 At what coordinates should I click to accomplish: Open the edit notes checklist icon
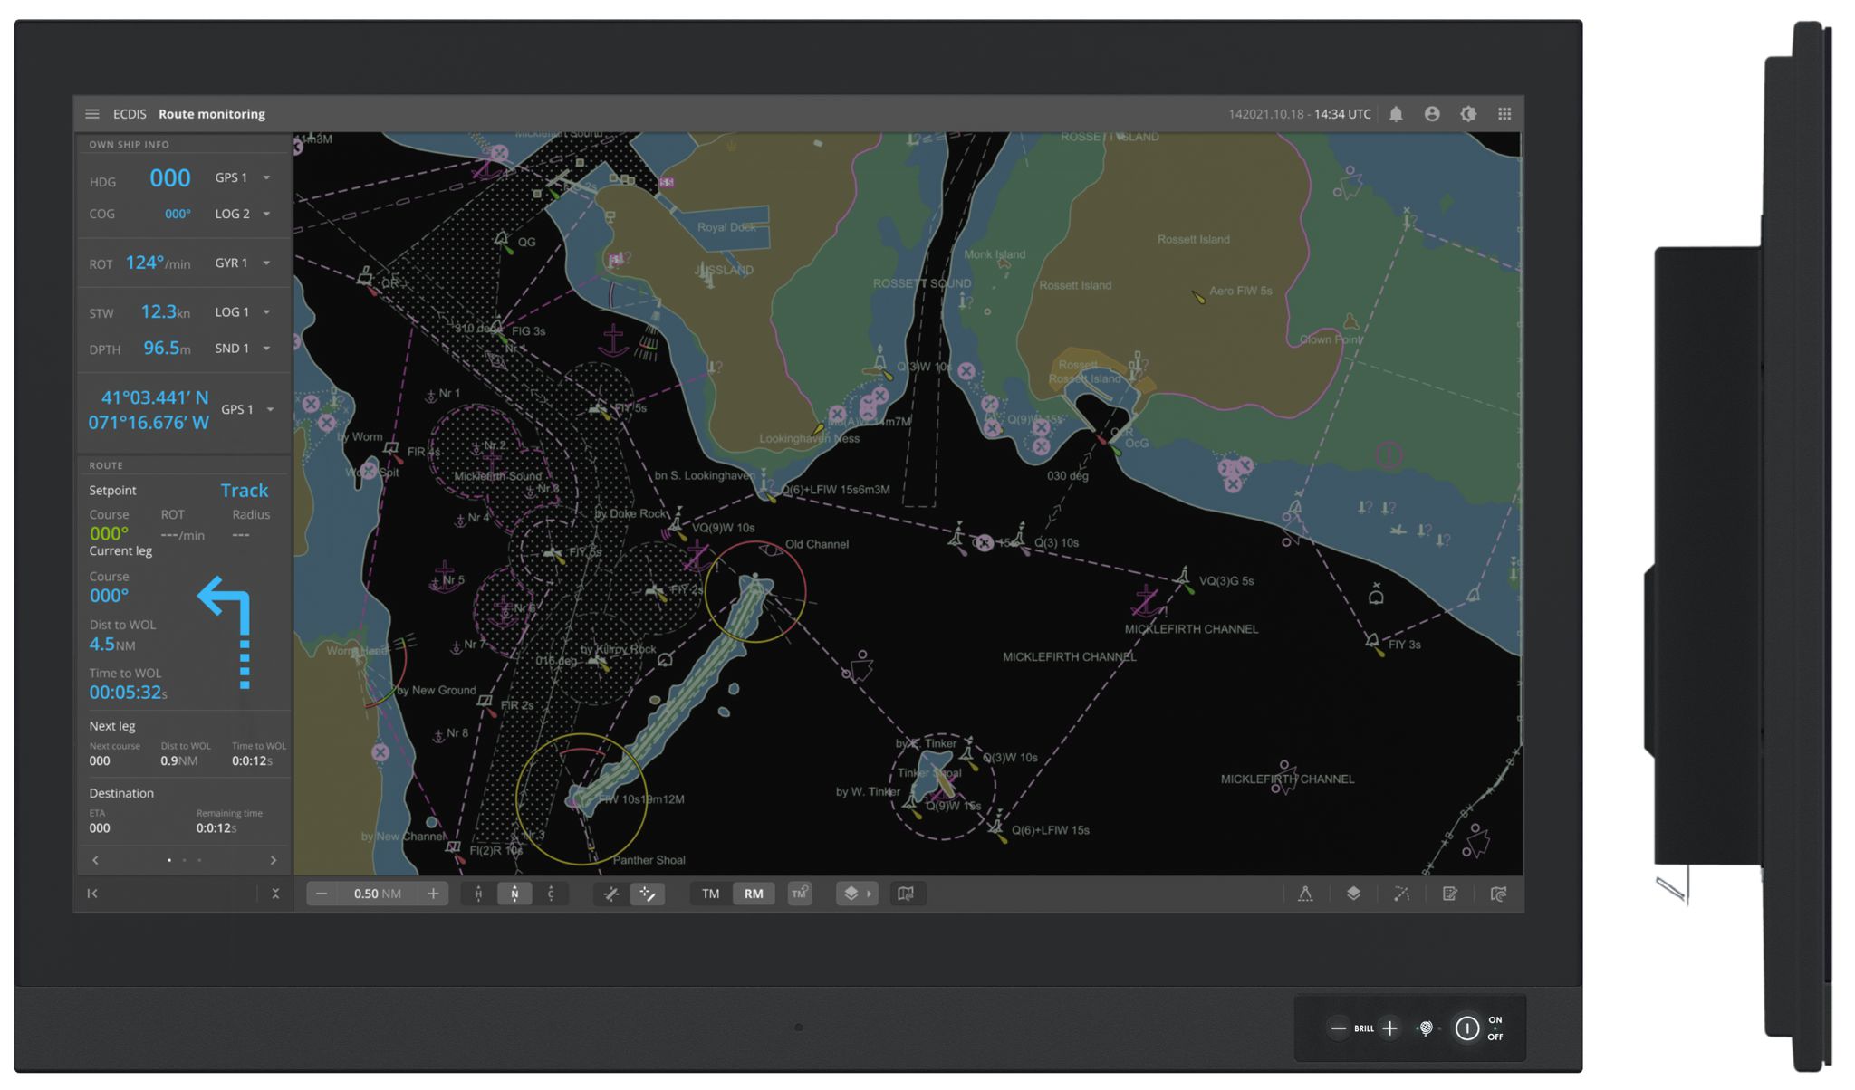point(1449,894)
